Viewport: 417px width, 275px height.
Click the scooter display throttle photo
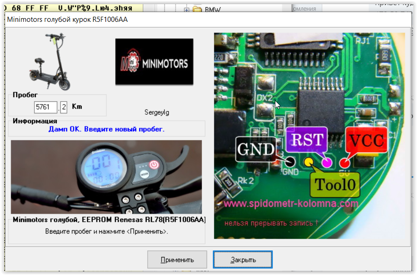pos(106,177)
